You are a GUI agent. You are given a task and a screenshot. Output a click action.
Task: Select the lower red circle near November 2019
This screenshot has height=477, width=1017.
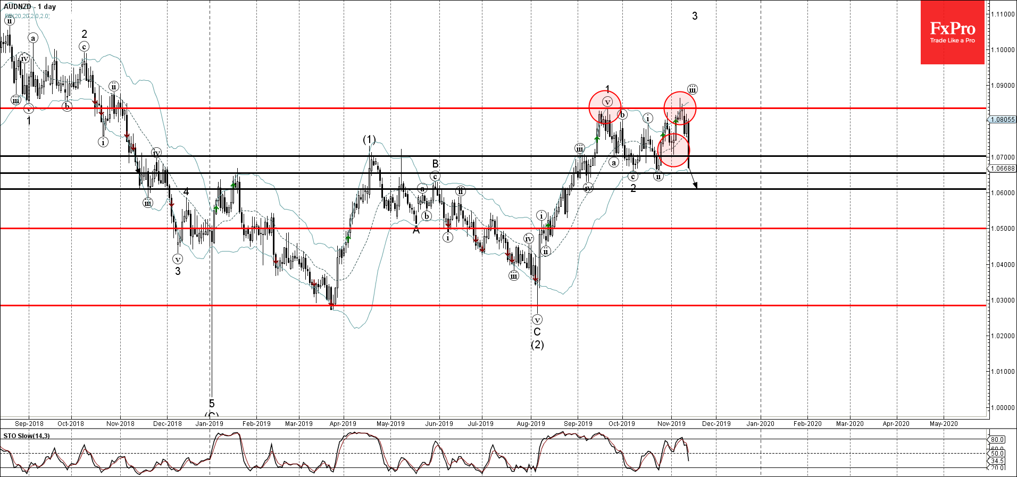[673, 150]
